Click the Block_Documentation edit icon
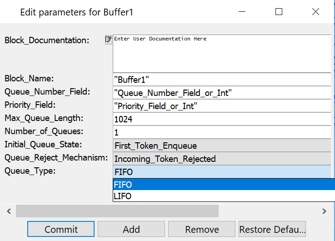 point(108,40)
